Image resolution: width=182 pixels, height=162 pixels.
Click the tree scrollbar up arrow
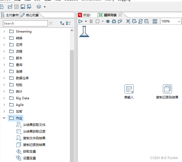click(x=72, y=30)
